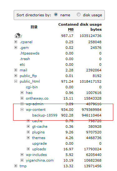The height and width of the screenshot is (171, 117).
Task: Expand the mail directory
Action: click(16, 70)
